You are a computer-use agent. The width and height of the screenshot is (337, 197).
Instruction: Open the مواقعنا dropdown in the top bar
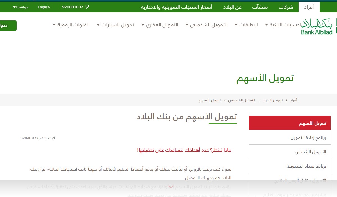tap(21, 7)
